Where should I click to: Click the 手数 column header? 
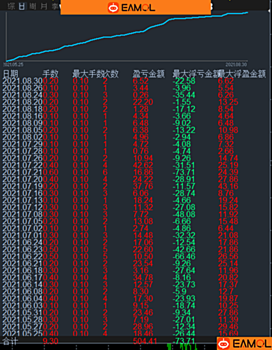pyautogui.click(x=51, y=74)
